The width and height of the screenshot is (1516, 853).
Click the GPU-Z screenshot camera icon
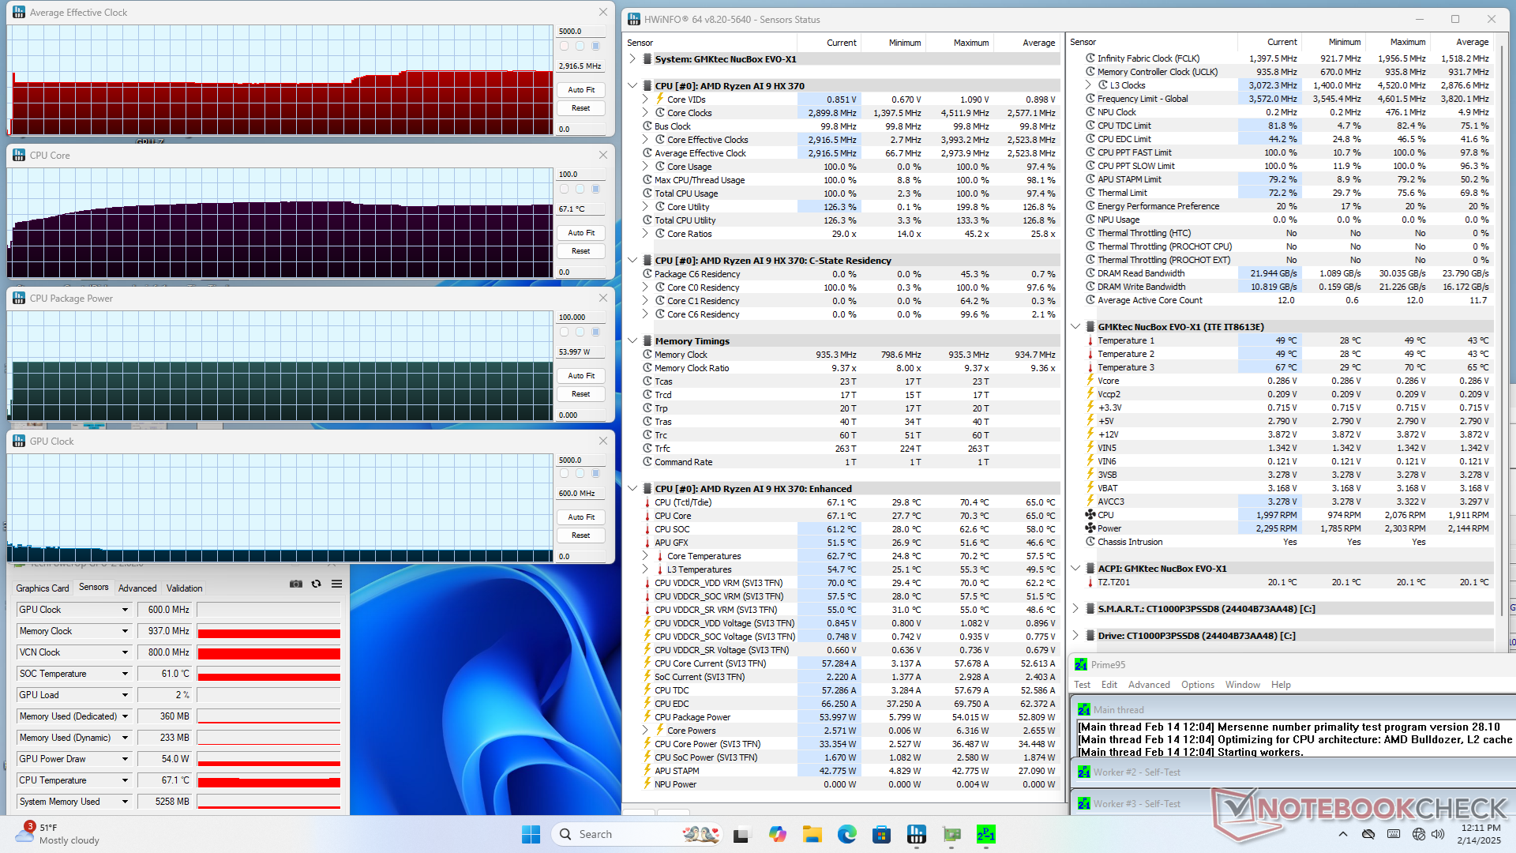(x=296, y=584)
